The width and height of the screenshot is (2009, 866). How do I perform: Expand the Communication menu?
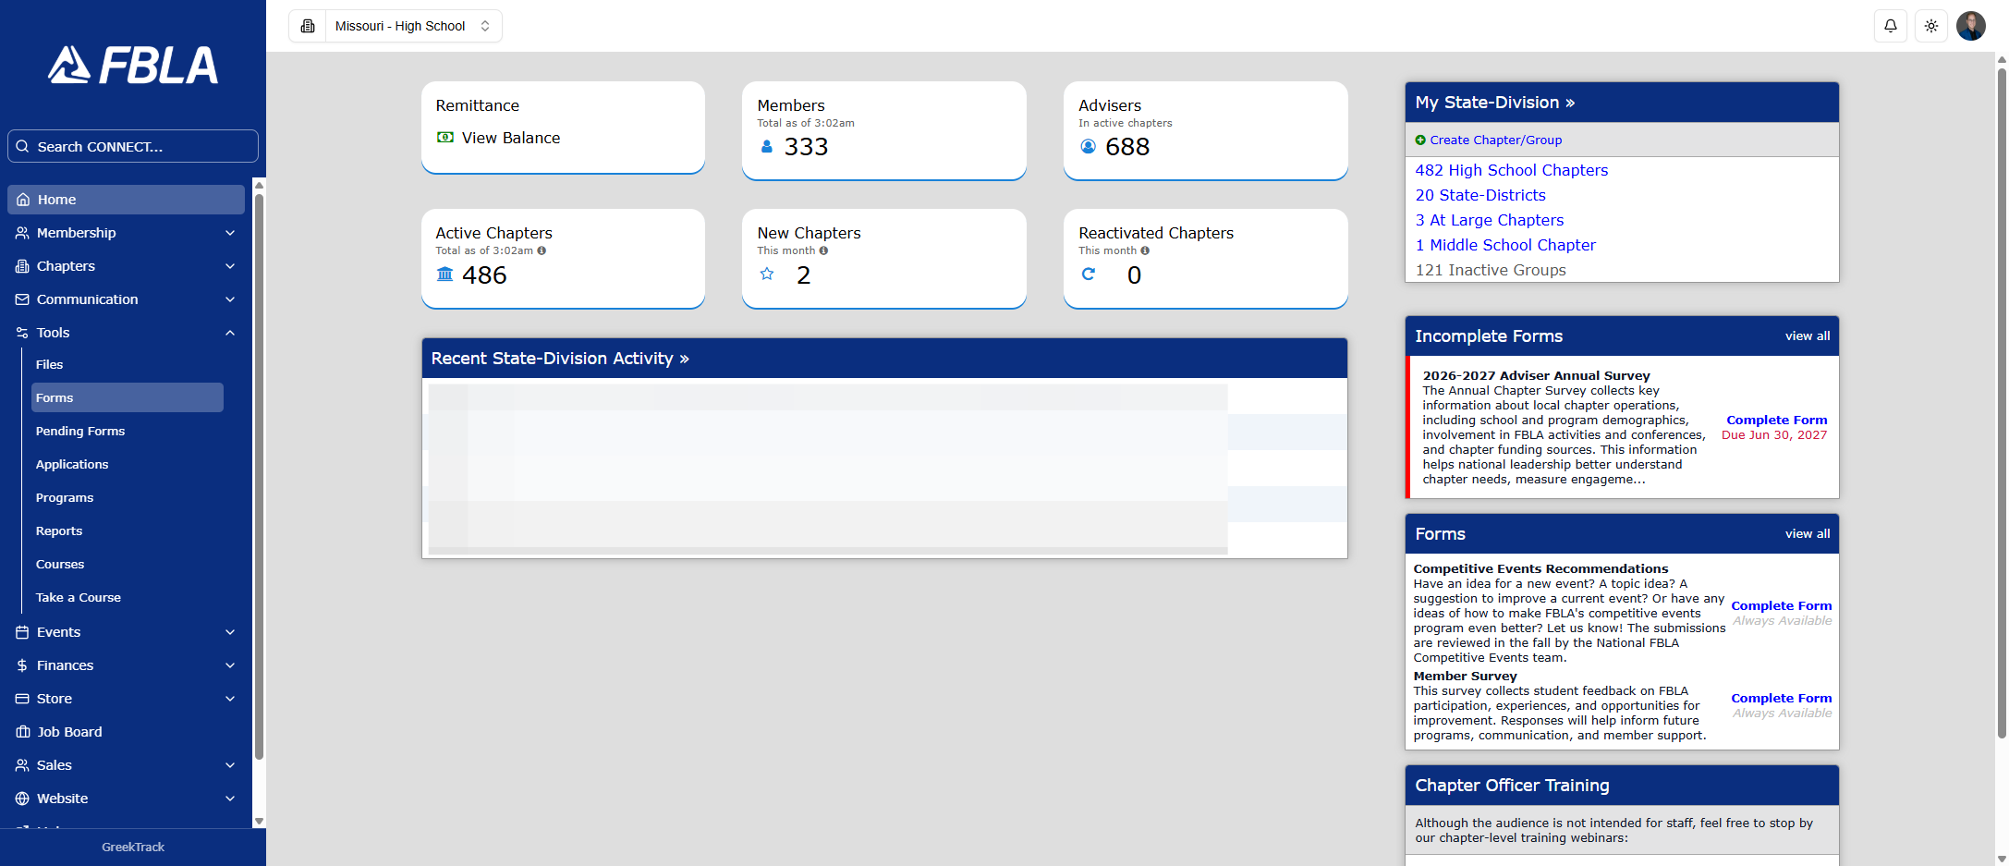click(126, 299)
